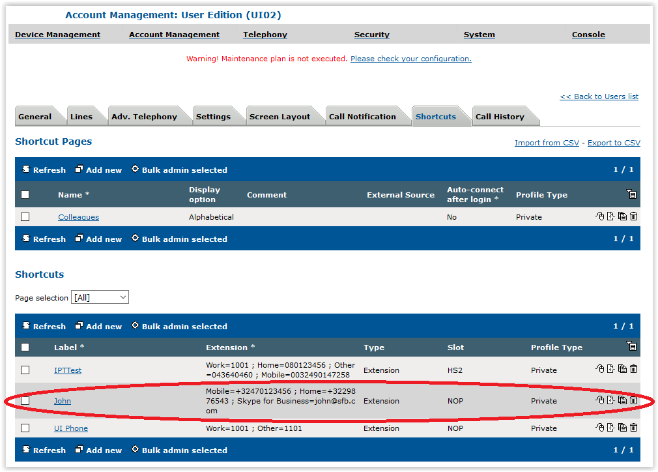Check the box for the John shortcut

[x=25, y=400]
